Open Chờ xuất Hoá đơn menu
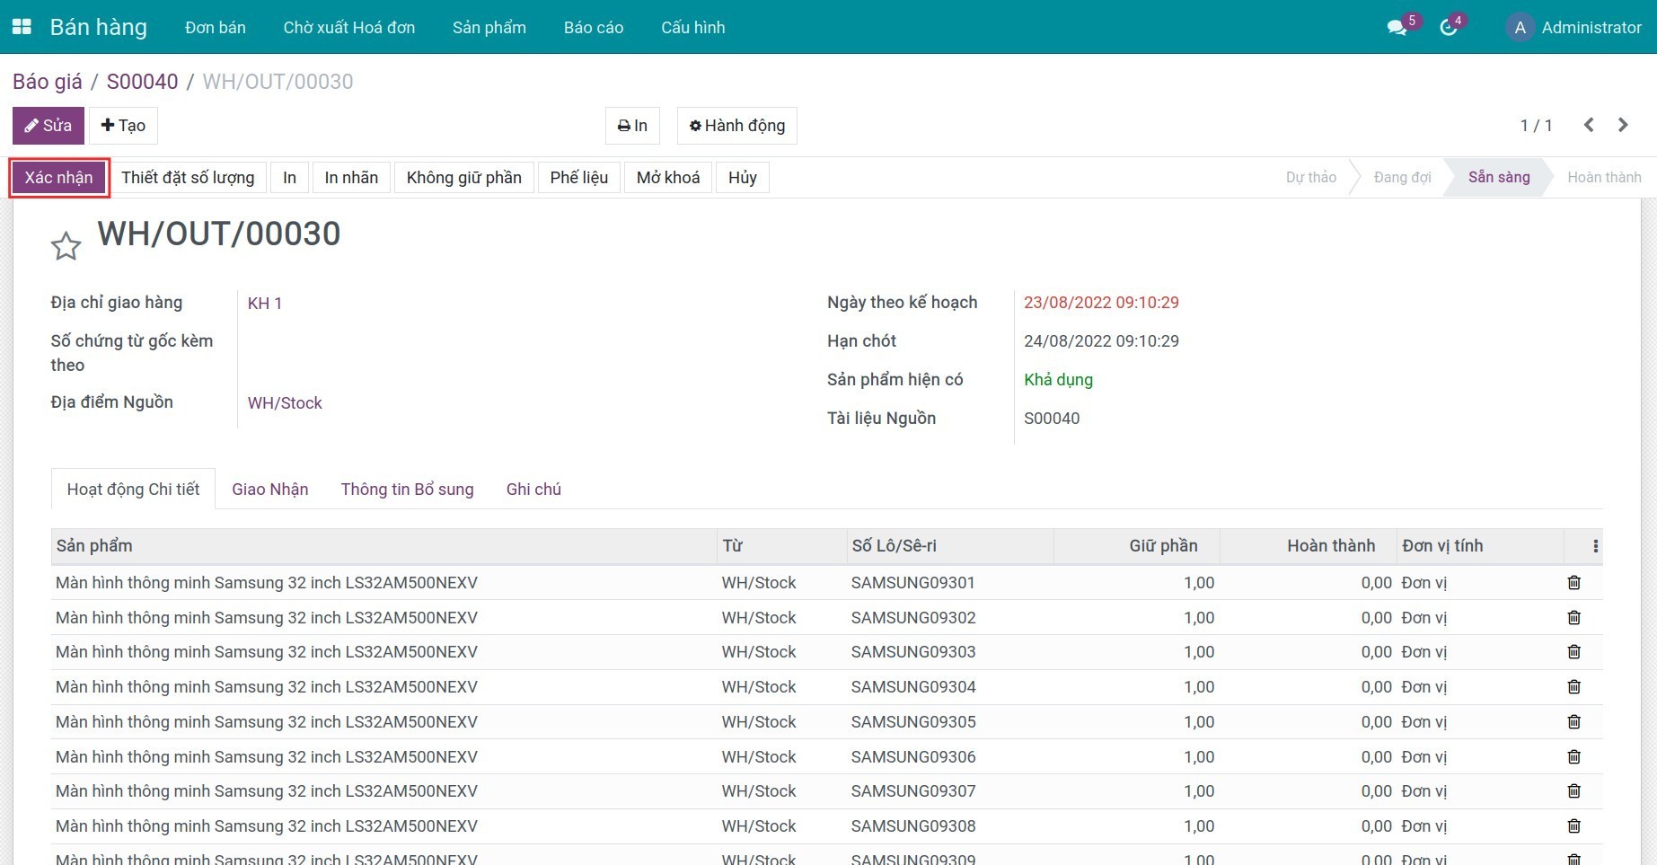 [349, 28]
